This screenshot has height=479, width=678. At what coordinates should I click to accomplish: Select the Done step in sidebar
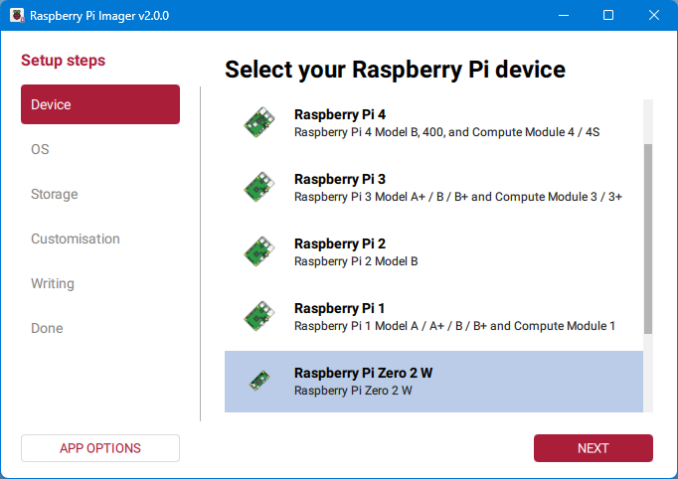pos(46,328)
